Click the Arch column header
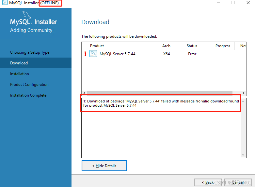The height and width of the screenshot is (187, 255). pos(166,46)
